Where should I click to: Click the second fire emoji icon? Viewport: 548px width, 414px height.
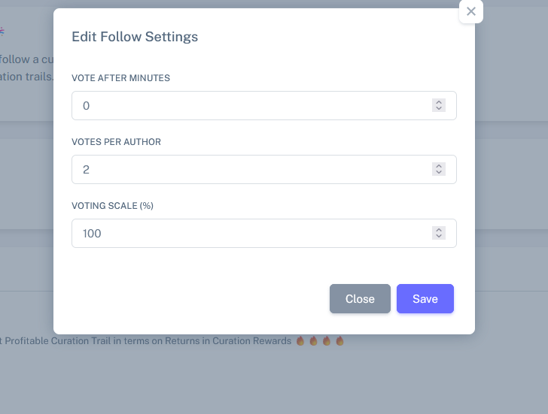coord(313,341)
